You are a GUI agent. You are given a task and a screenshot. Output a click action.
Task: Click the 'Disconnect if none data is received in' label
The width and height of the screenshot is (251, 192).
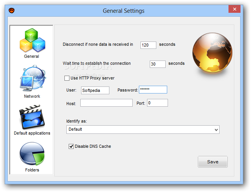click(98, 44)
